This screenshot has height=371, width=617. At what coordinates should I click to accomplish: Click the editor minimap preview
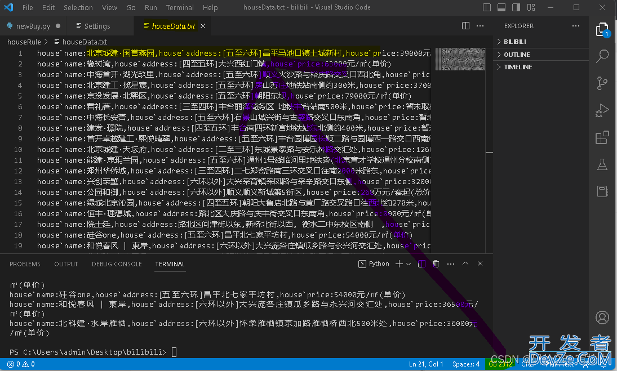[460, 59]
